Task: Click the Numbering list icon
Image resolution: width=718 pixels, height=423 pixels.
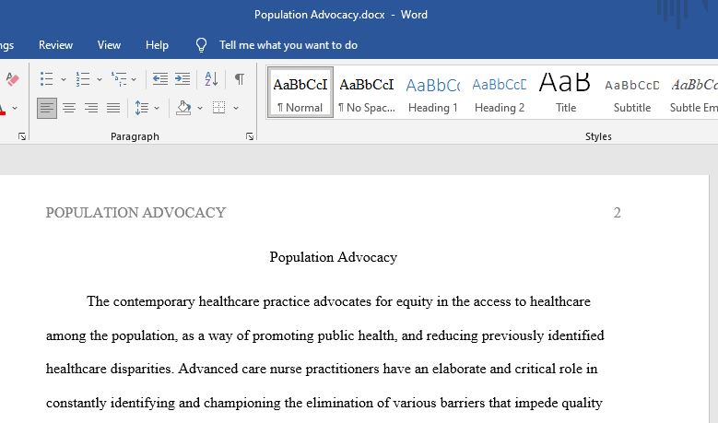Action: click(83, 78)
